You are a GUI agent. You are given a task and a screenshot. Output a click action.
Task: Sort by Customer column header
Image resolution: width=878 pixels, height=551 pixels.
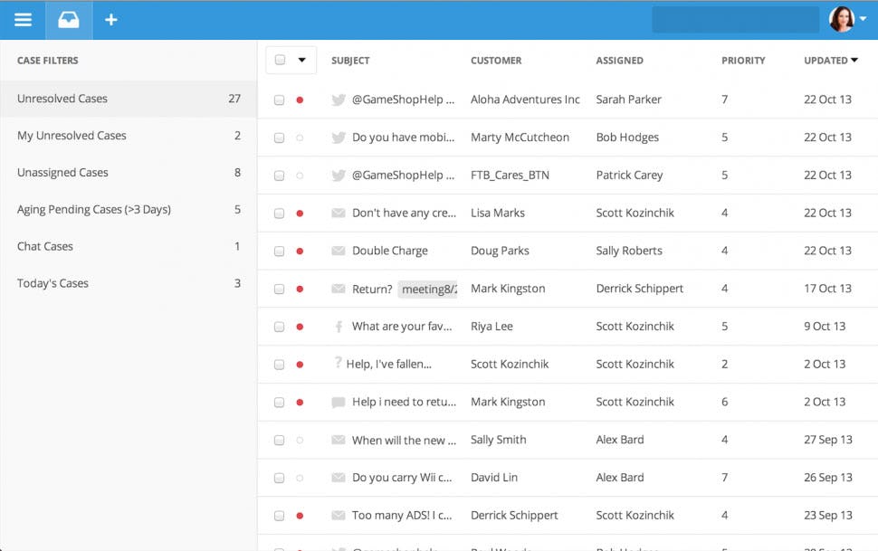pyautogui.click(x=496, y=61)
